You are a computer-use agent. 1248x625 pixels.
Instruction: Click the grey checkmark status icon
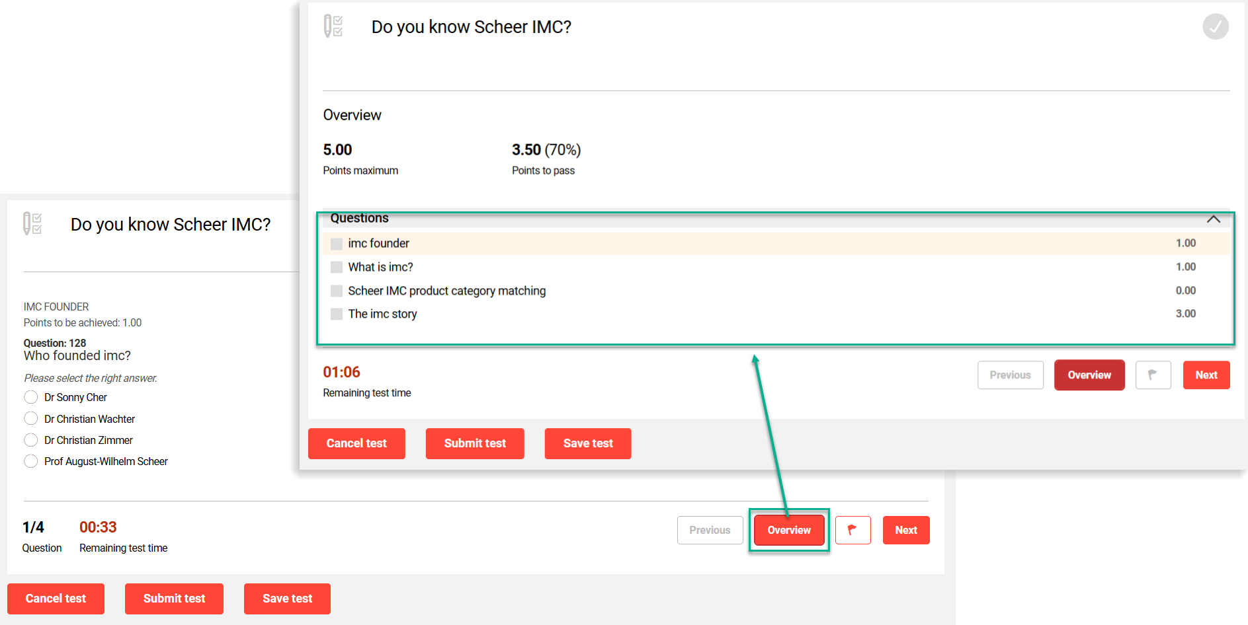pos(1215,26)
